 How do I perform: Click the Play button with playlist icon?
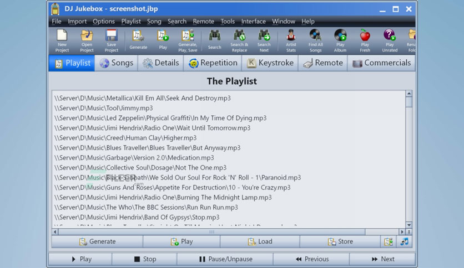tap(181, 242)
